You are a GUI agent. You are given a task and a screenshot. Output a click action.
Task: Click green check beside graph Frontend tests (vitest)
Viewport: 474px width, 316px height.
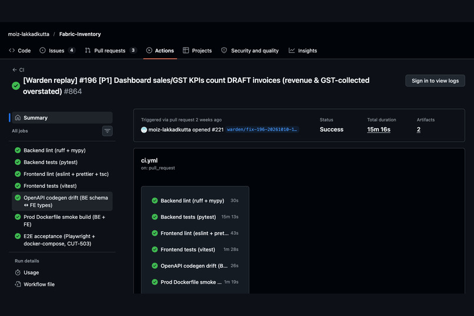click(155, 250)
